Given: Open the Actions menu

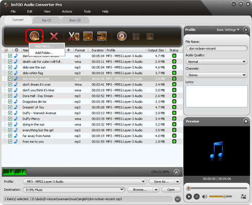Looking at the screenshot, I should [67, 12].
